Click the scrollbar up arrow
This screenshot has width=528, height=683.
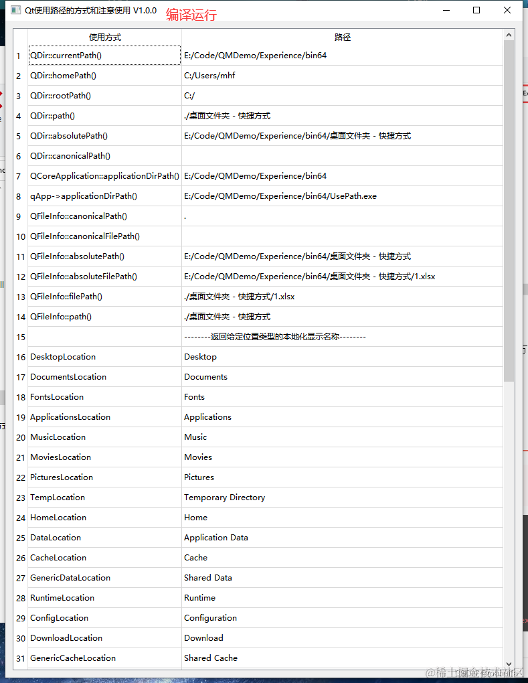tap(509, 35)
